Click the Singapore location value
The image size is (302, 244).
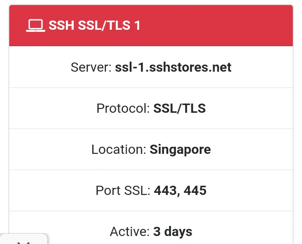pos(180,150)
